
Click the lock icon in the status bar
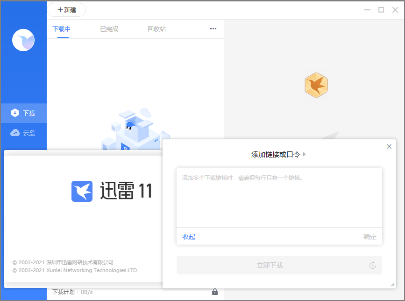tap(214, 292)
